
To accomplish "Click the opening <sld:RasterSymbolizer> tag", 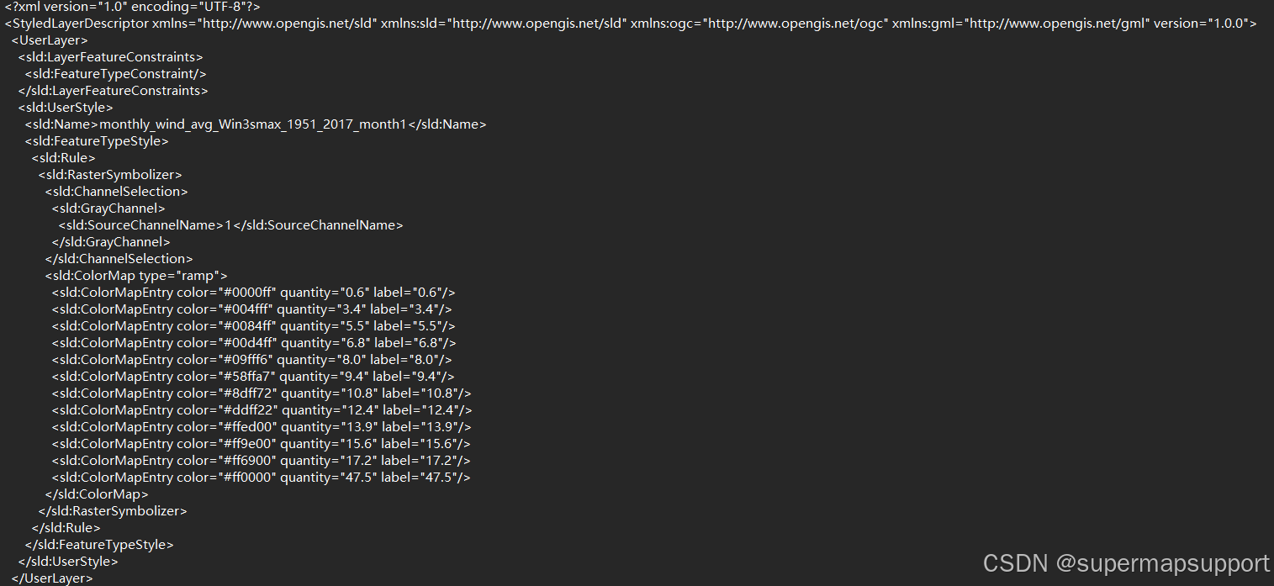I will click(x=109, y=175).
